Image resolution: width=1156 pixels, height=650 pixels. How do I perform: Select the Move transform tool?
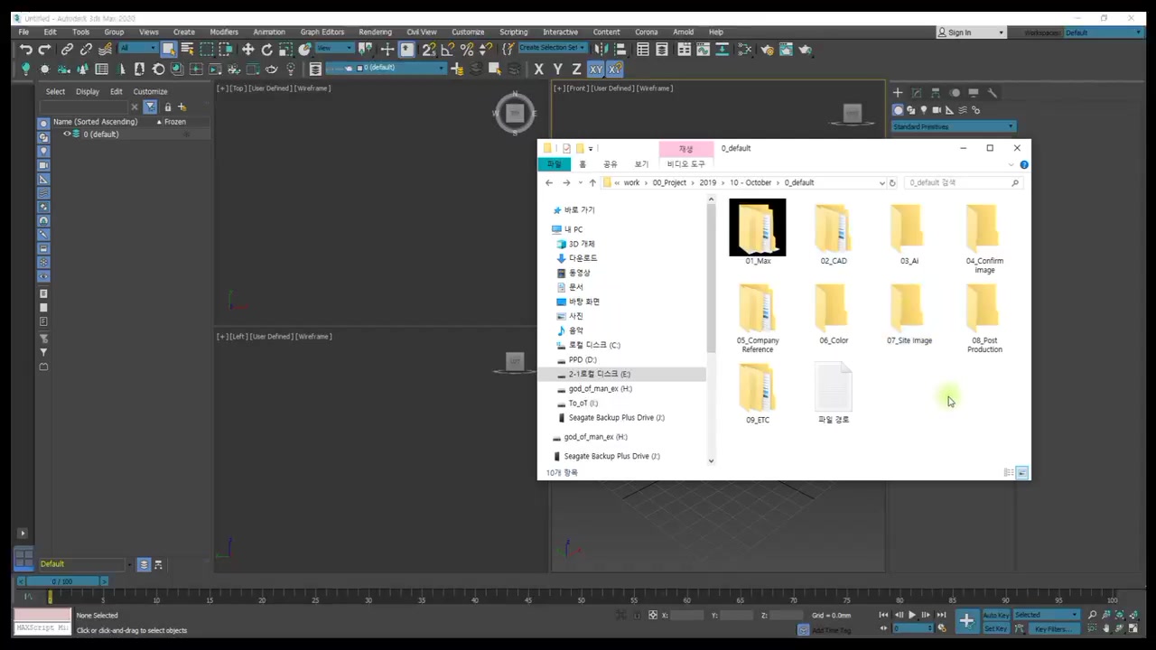click(247, 50)
